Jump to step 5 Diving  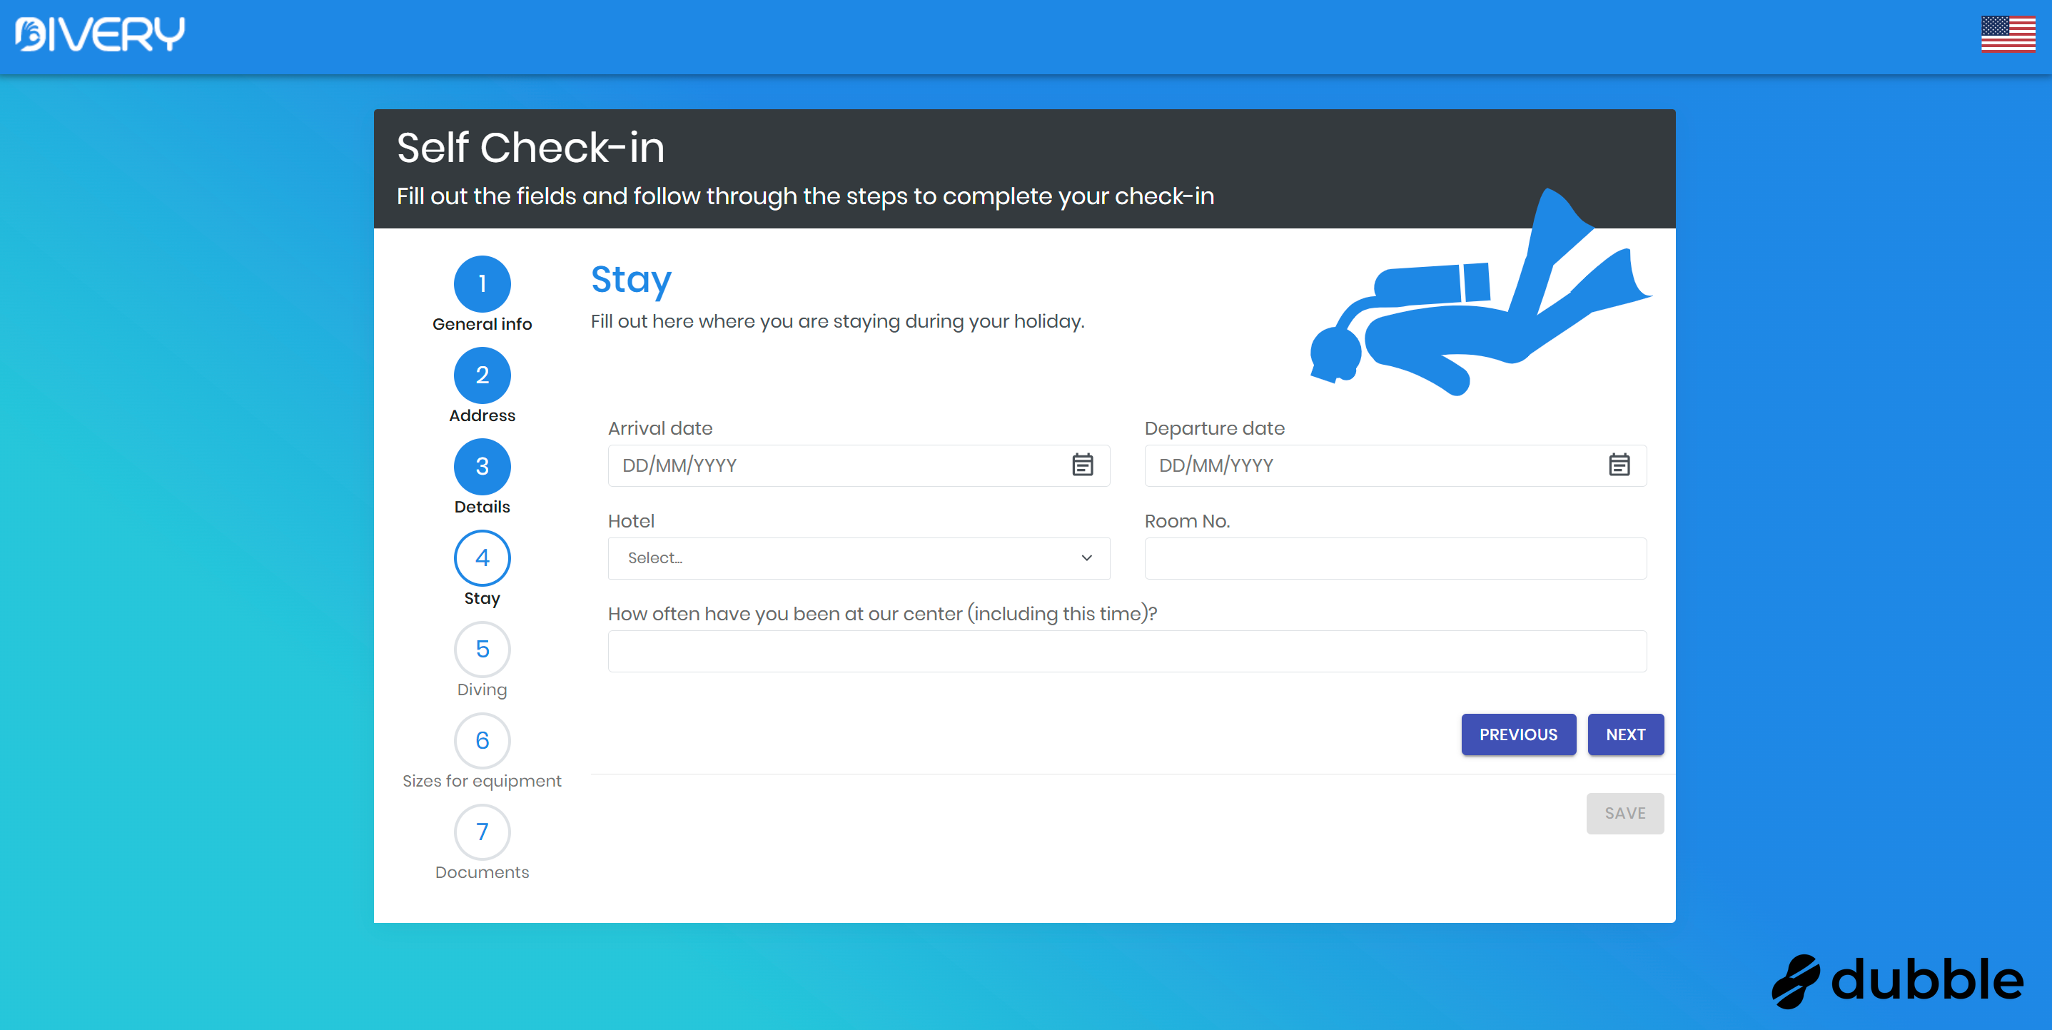coord(482,650)
